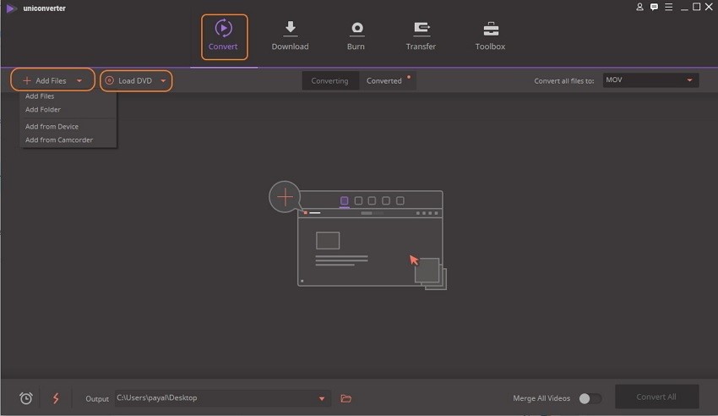Screen dimensions: 718x416
Task: Expand the Output path dropdown arrow
Action: (x=322, y=398)
